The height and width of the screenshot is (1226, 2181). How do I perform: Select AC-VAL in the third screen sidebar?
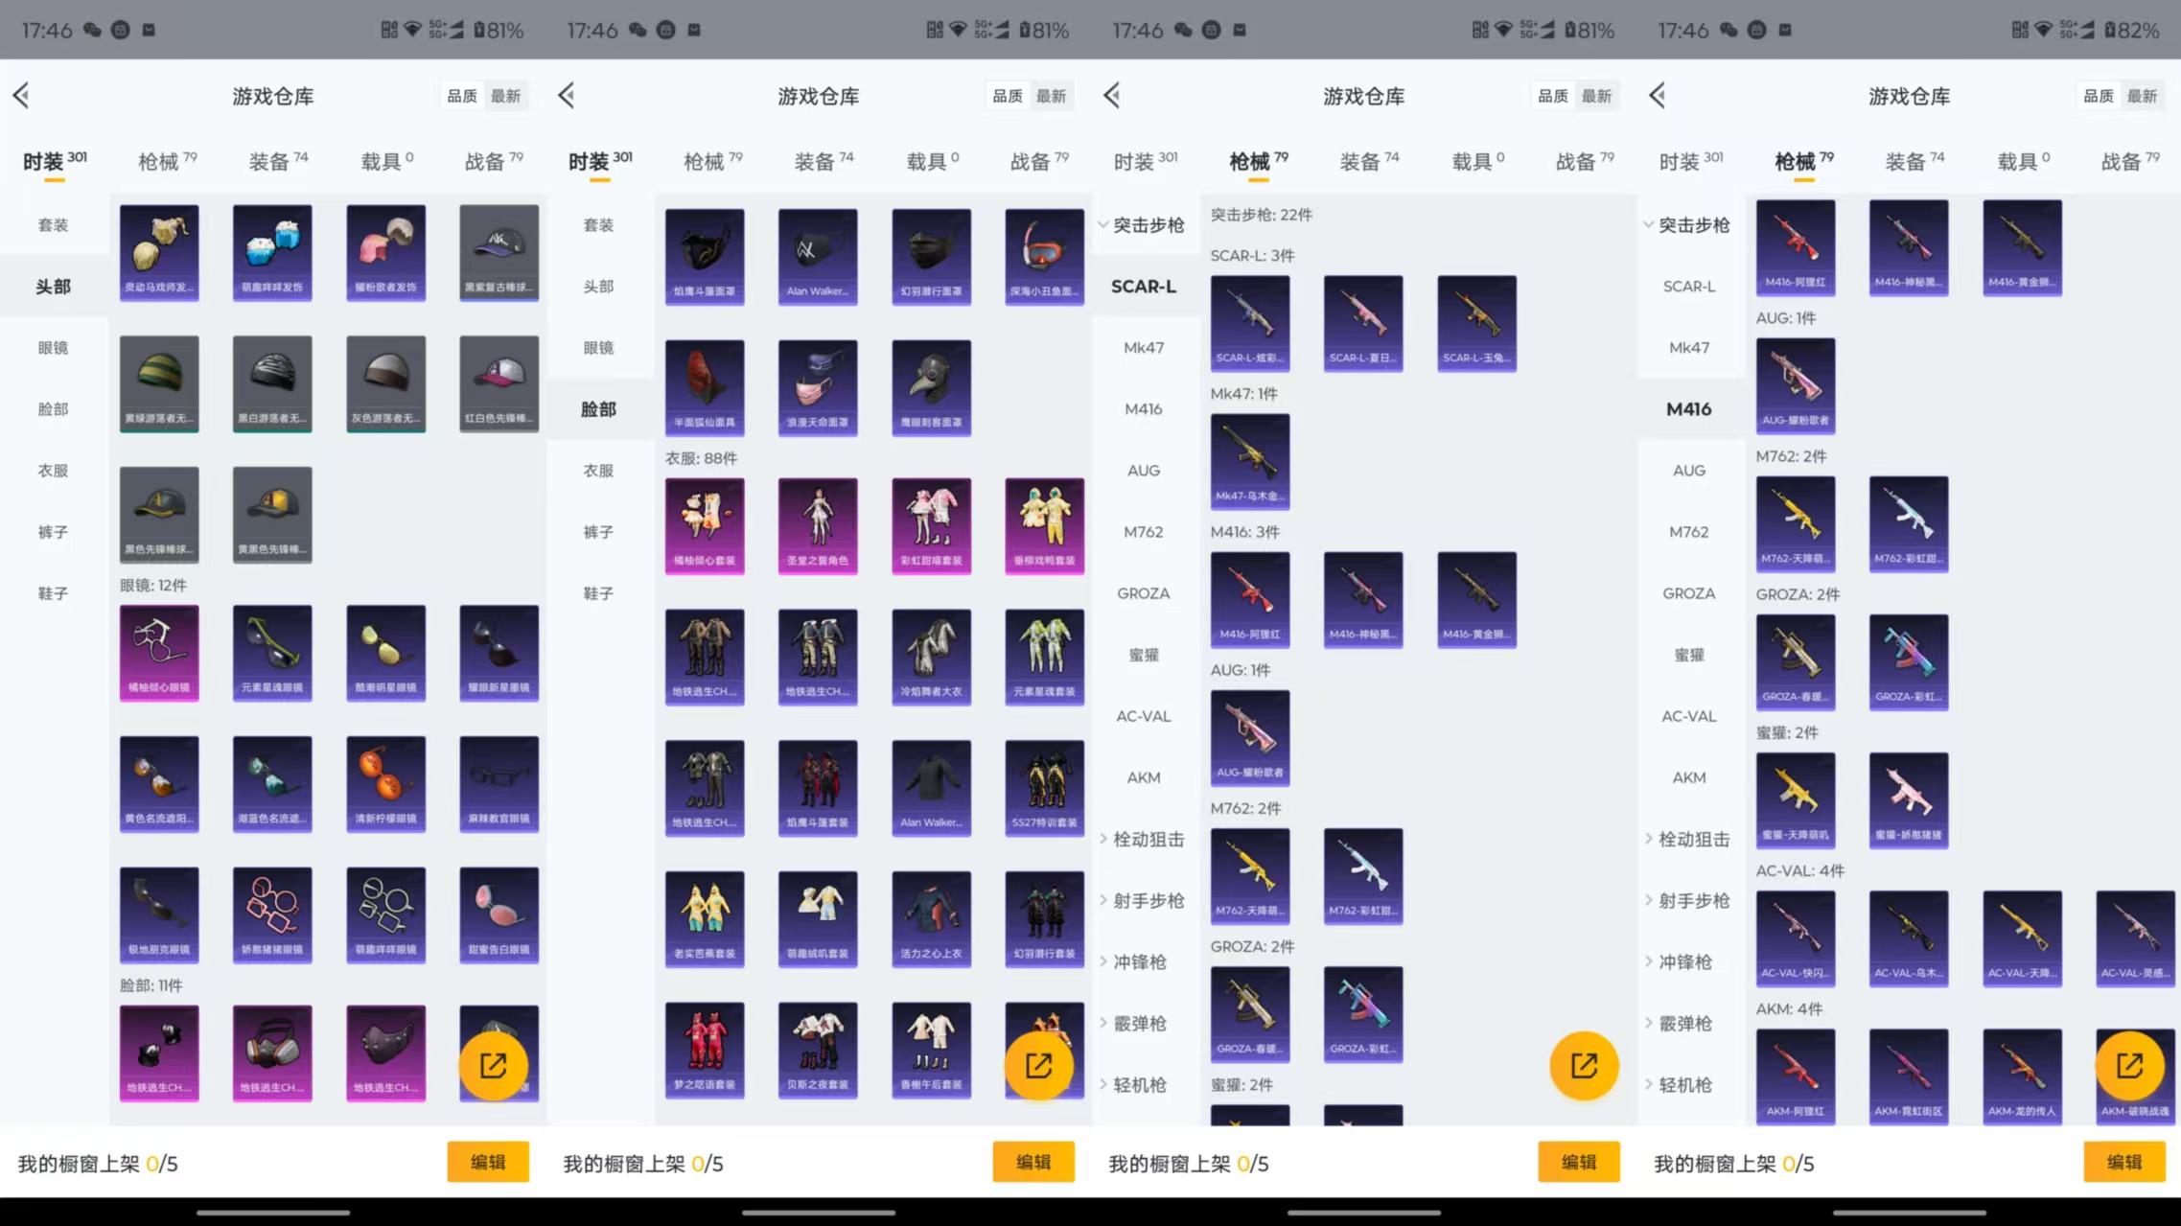[x=1145, y=716]
